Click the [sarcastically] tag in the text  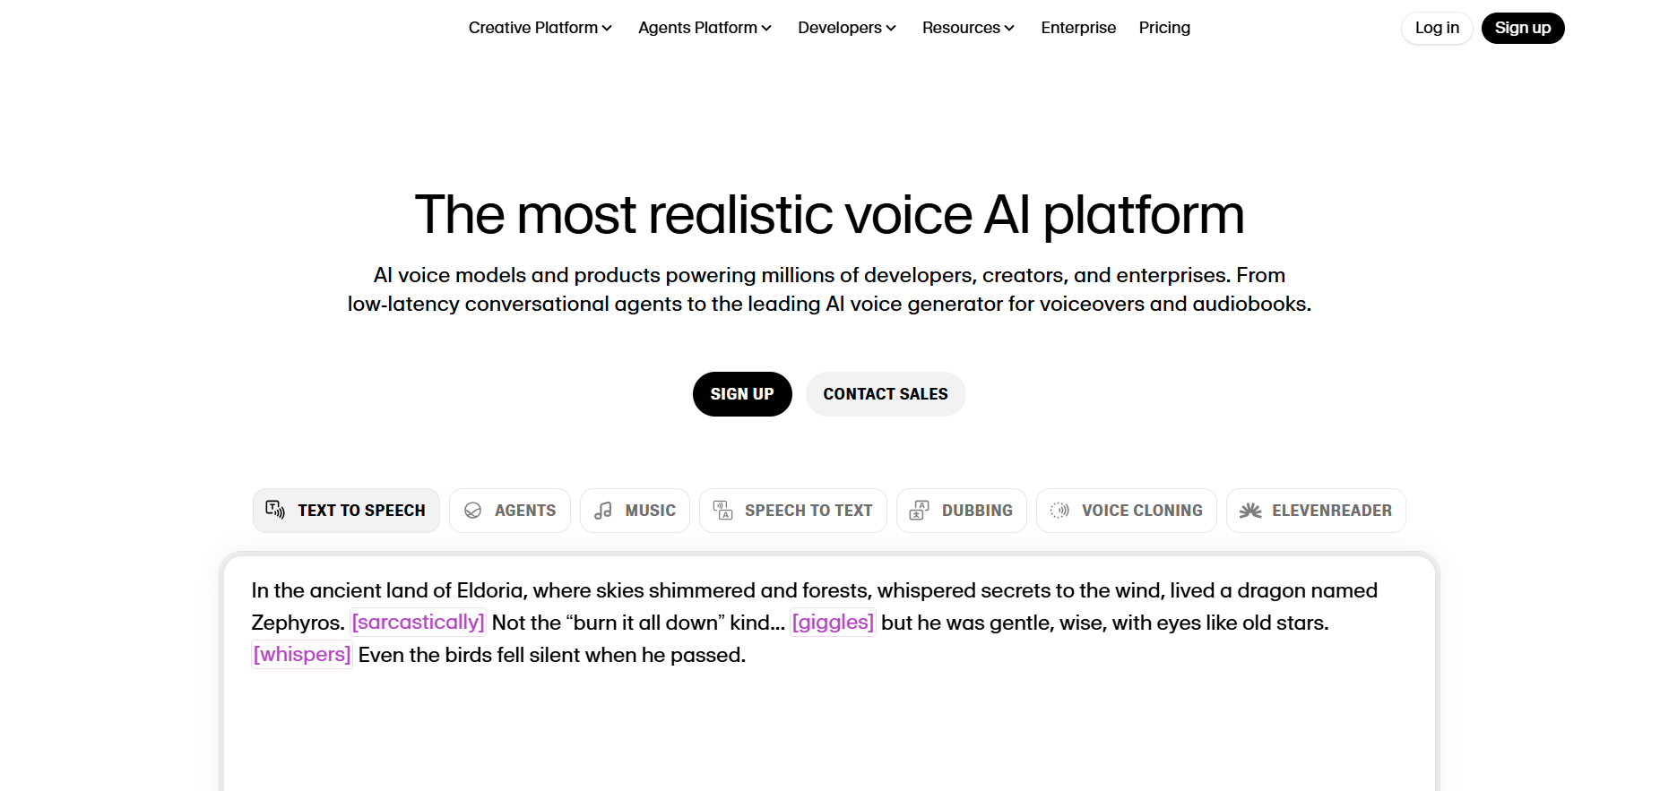point(418,623)
